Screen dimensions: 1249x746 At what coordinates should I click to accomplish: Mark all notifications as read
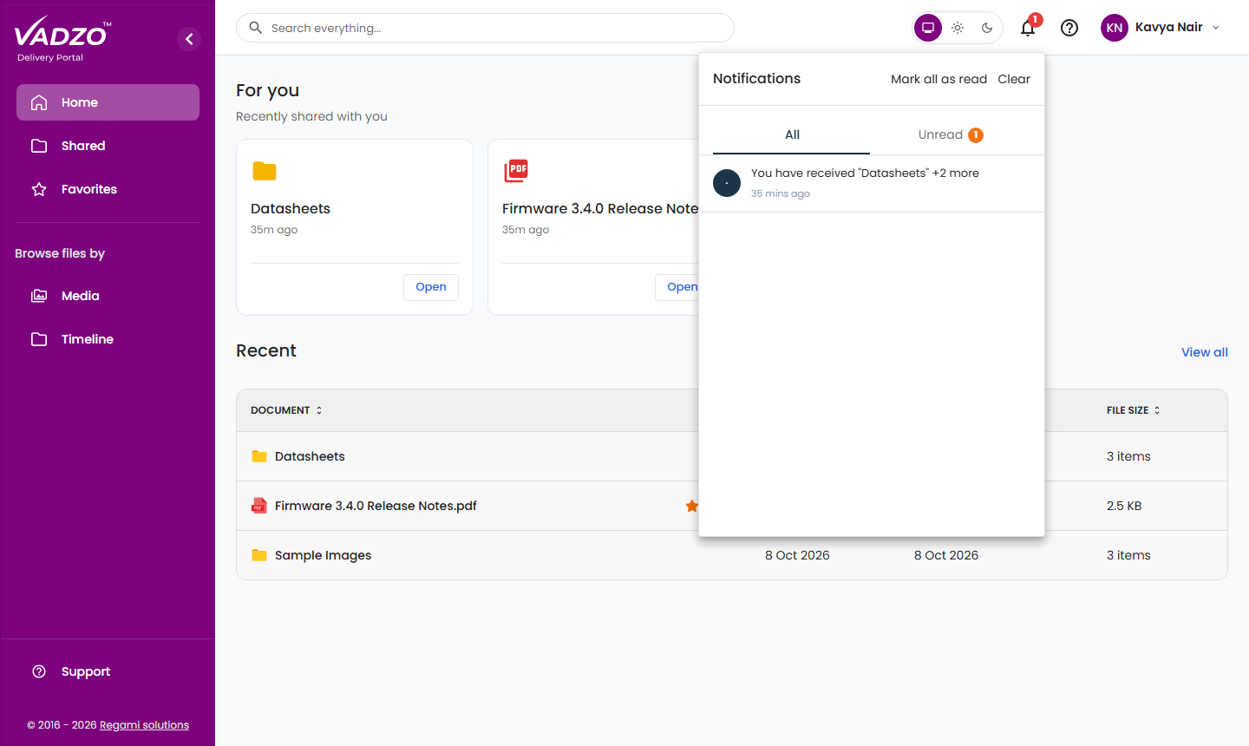[938, 79]
